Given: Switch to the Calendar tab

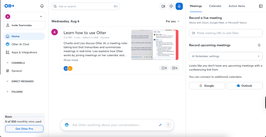Looking at the screenshot, I should pos(215,6).
